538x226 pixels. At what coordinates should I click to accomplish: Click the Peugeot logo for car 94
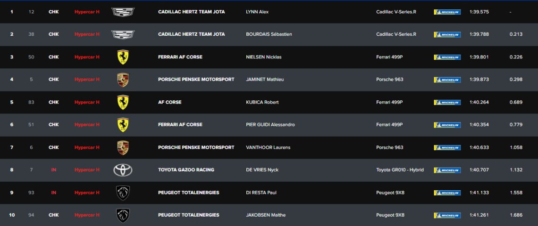(123, 215)
